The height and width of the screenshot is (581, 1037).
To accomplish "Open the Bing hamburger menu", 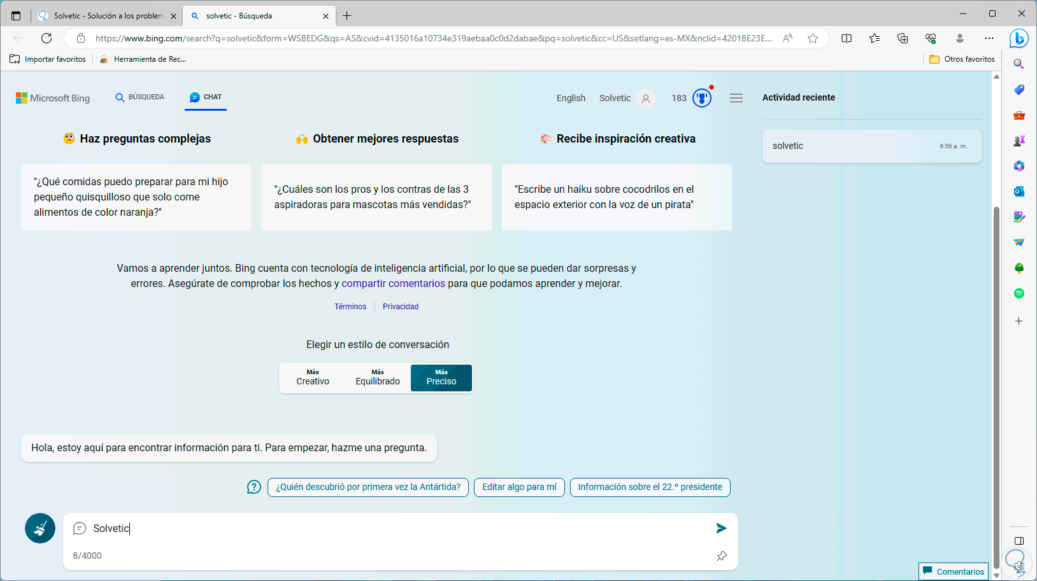I will [x=736, y=98].
